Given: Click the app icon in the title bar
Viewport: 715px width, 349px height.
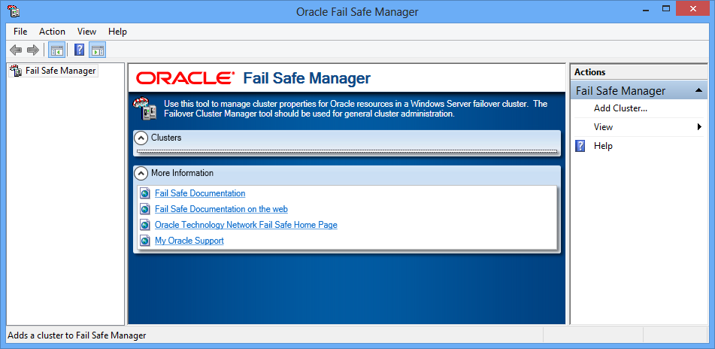Looking at the screenshot, I should [14, 11].
